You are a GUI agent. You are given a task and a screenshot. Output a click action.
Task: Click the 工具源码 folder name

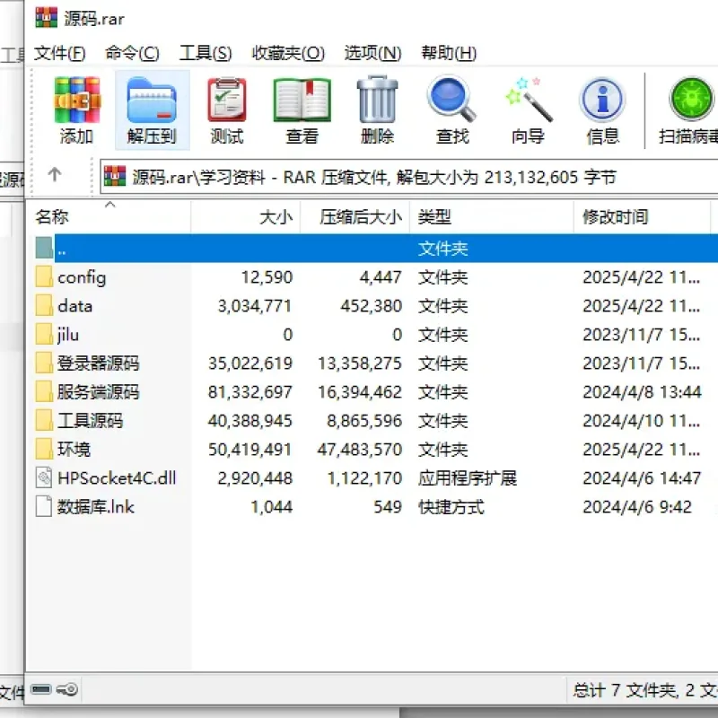91,421
